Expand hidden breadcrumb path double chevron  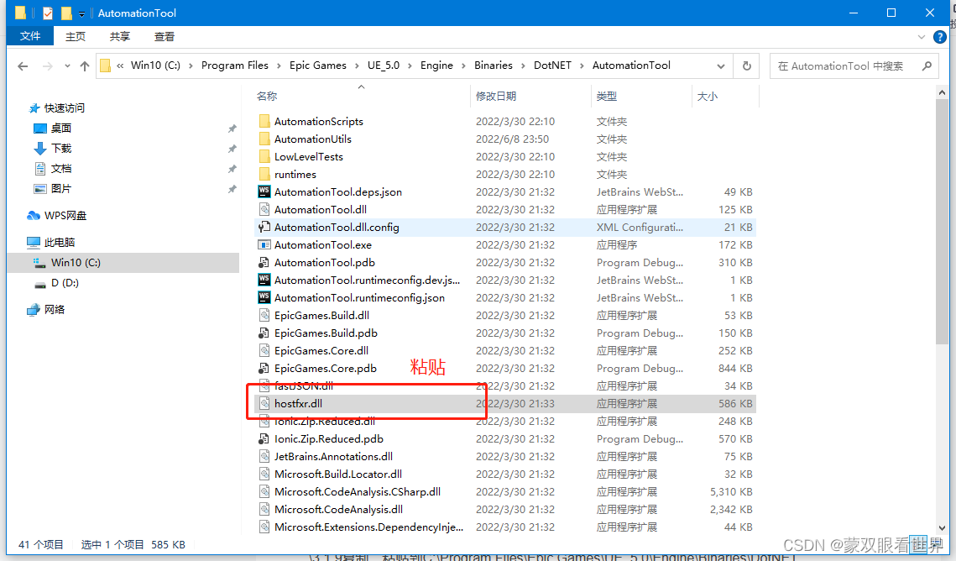120,66
